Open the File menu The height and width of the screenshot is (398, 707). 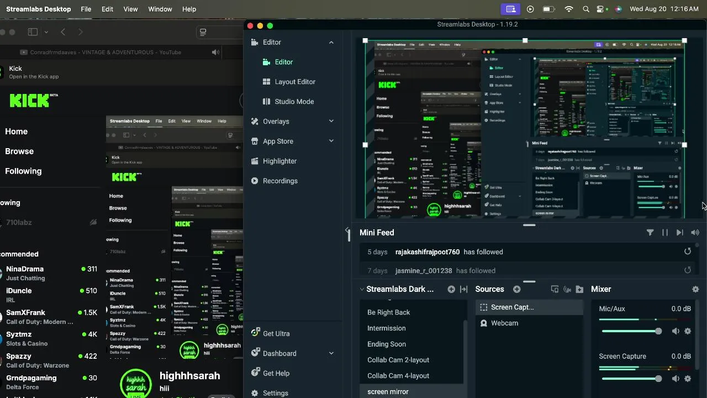click(86, 9)
